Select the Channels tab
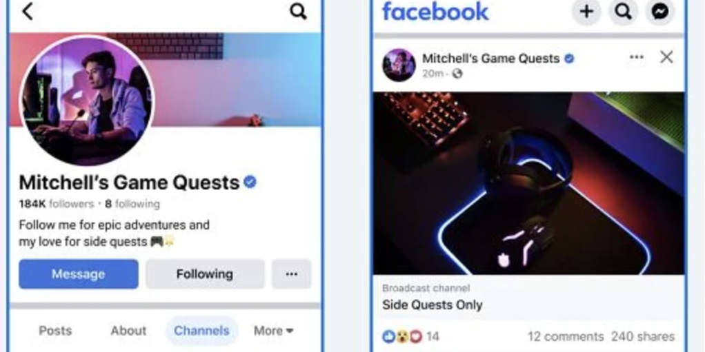 (201, 331)
